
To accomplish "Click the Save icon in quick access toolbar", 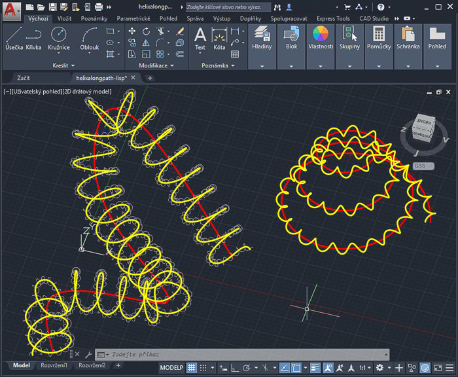I will point(52,7).
